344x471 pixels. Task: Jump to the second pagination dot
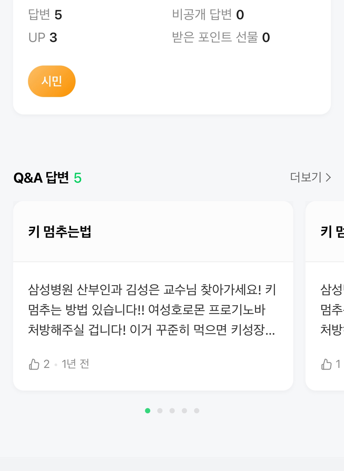[160, 411]
